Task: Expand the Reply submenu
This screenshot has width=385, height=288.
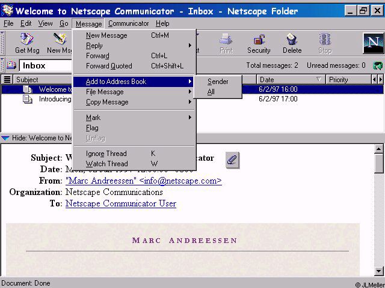Action: click(134, 46)
